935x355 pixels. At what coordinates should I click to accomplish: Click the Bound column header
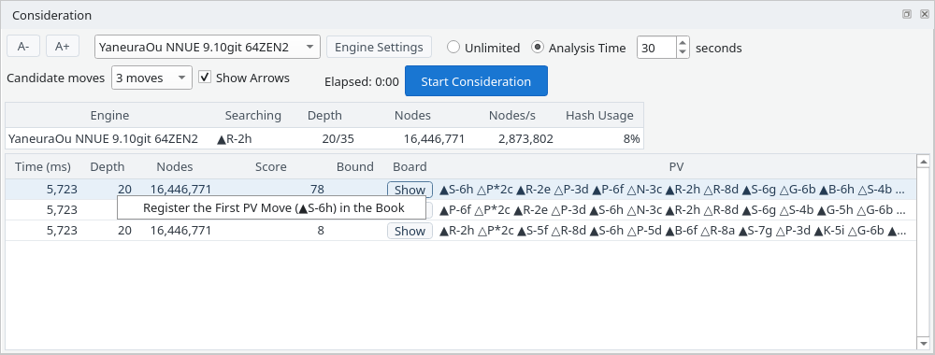coord(354,167)
